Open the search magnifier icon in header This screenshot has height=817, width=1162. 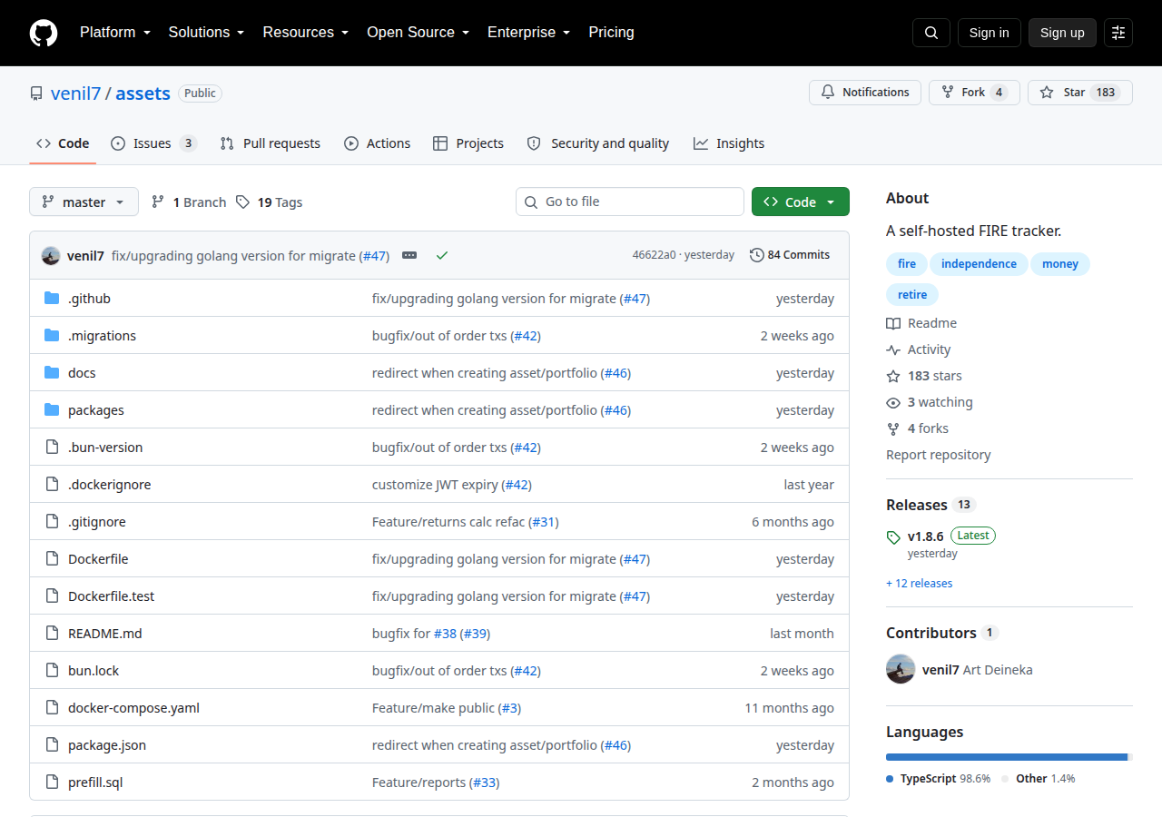tap(931, 33)
